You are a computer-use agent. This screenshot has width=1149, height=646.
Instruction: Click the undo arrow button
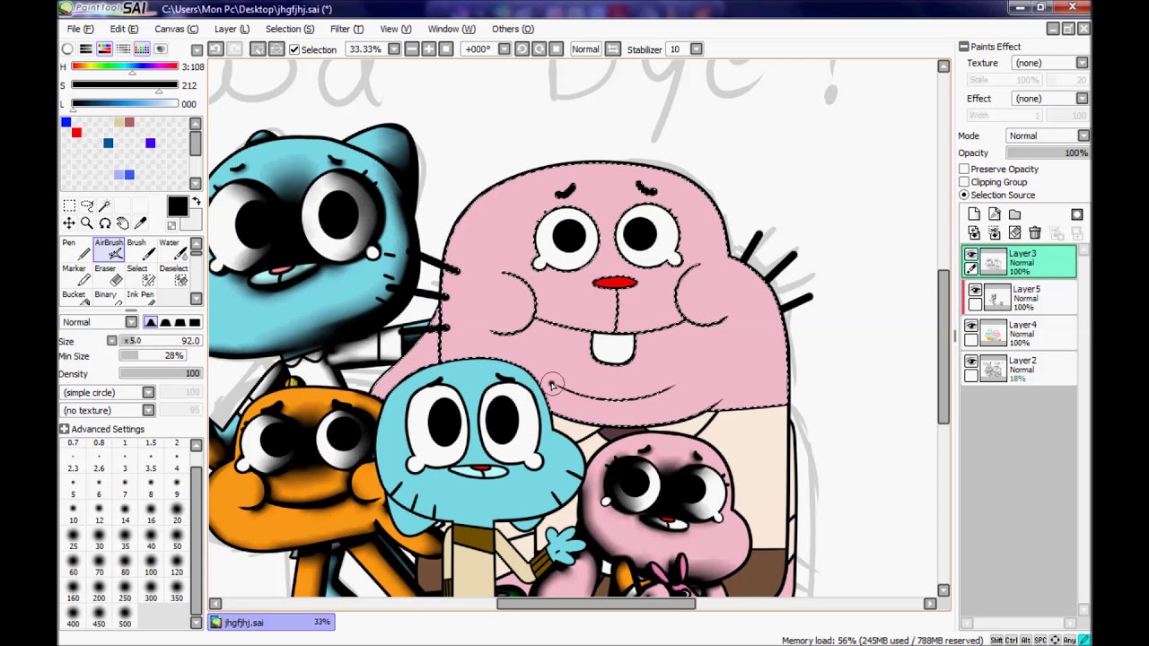tap(215, 49)
